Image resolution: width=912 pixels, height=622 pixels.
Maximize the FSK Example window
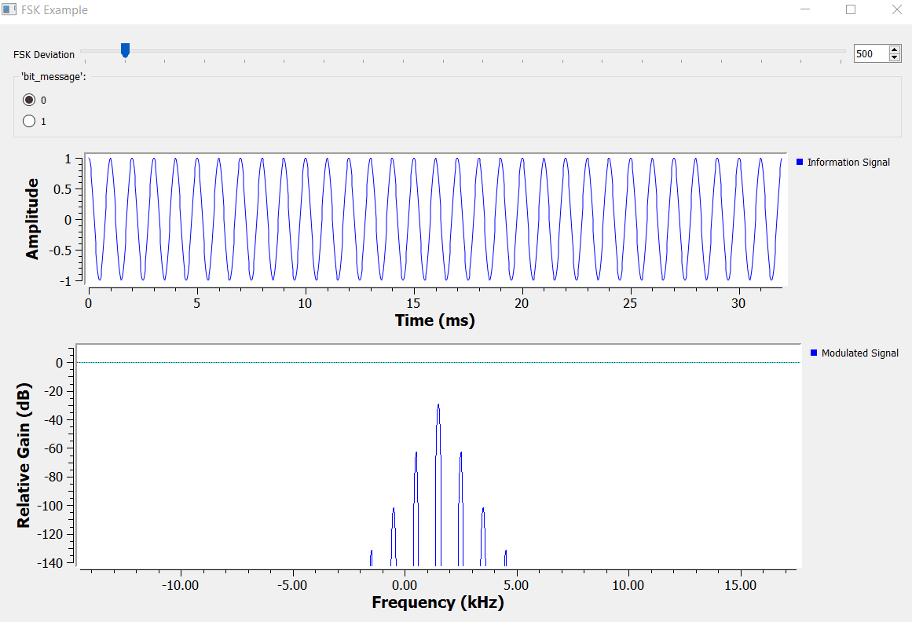tap(851, 10)
